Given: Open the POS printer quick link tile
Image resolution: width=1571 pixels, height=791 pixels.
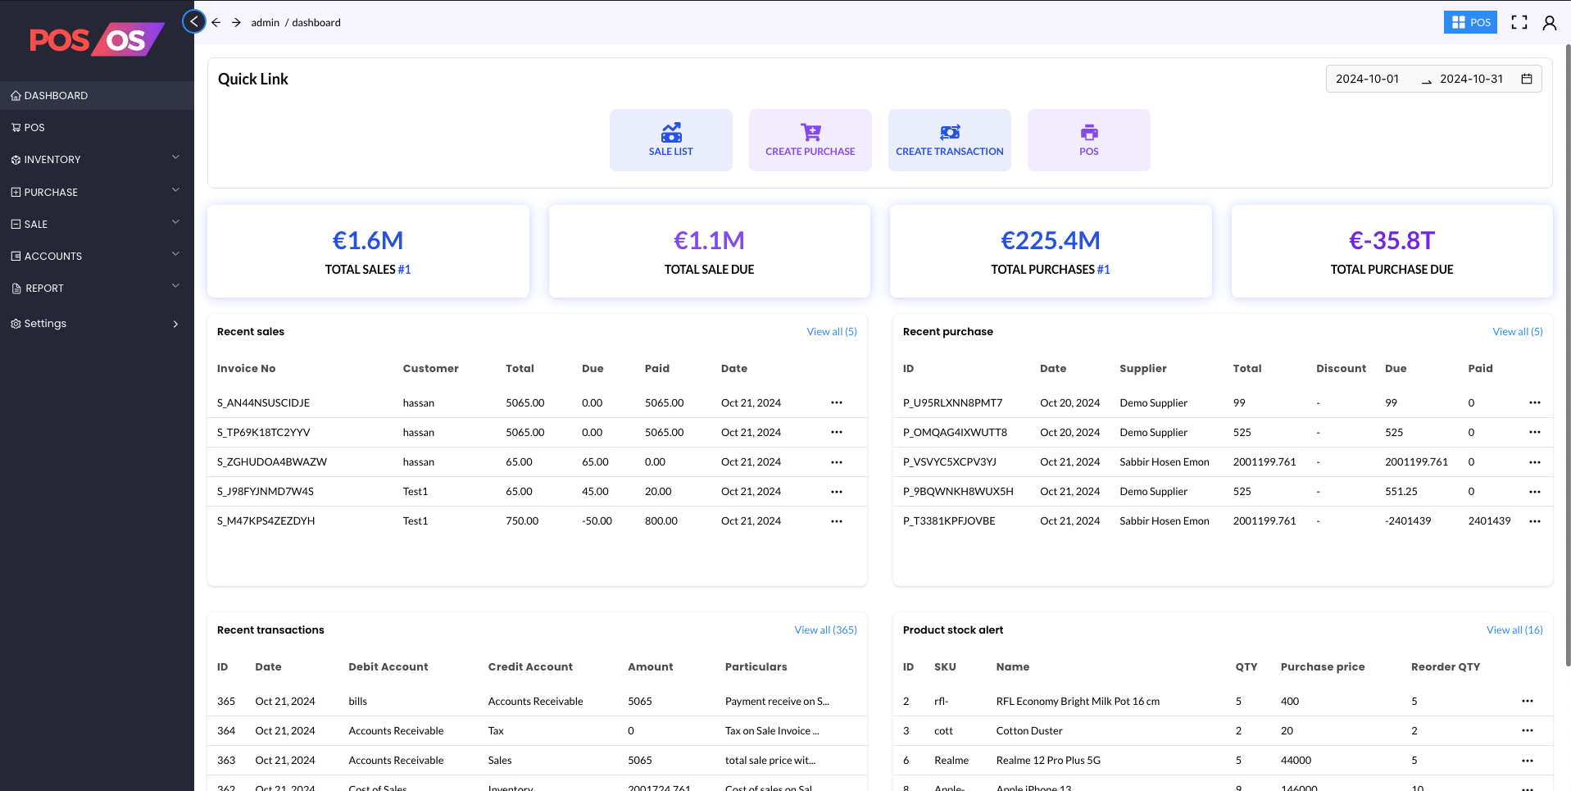Looking at the screenshot, I should 1088,140.
